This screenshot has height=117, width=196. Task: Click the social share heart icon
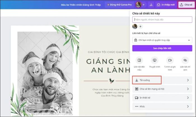137,89
